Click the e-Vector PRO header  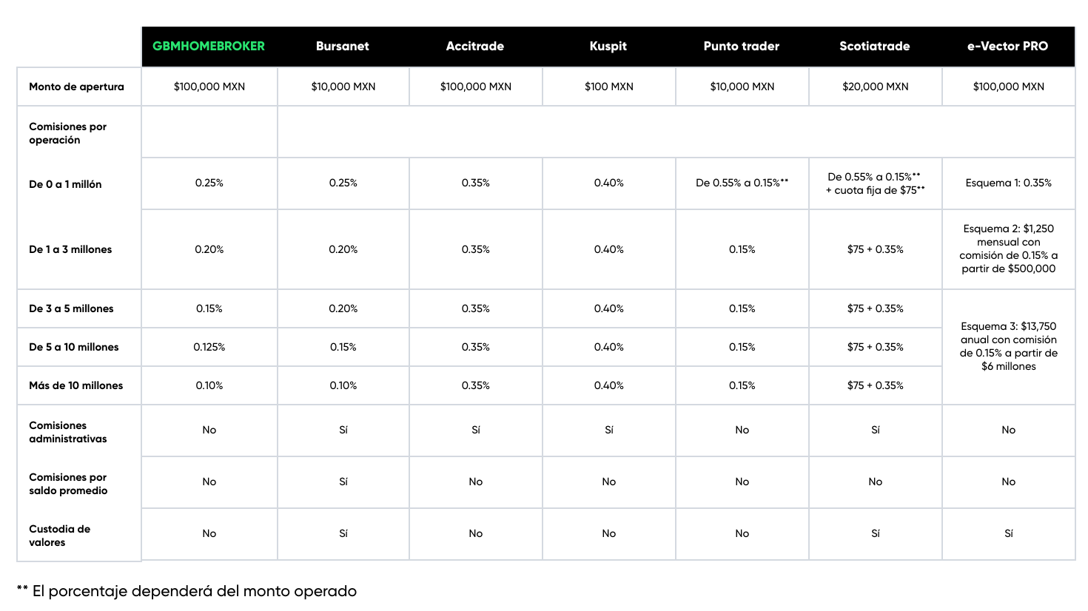tap(1008, 46)
